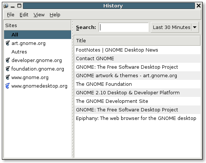Select www.gnomedesktop.org site entry
This screenshot has height=163, width=206.
37,86
